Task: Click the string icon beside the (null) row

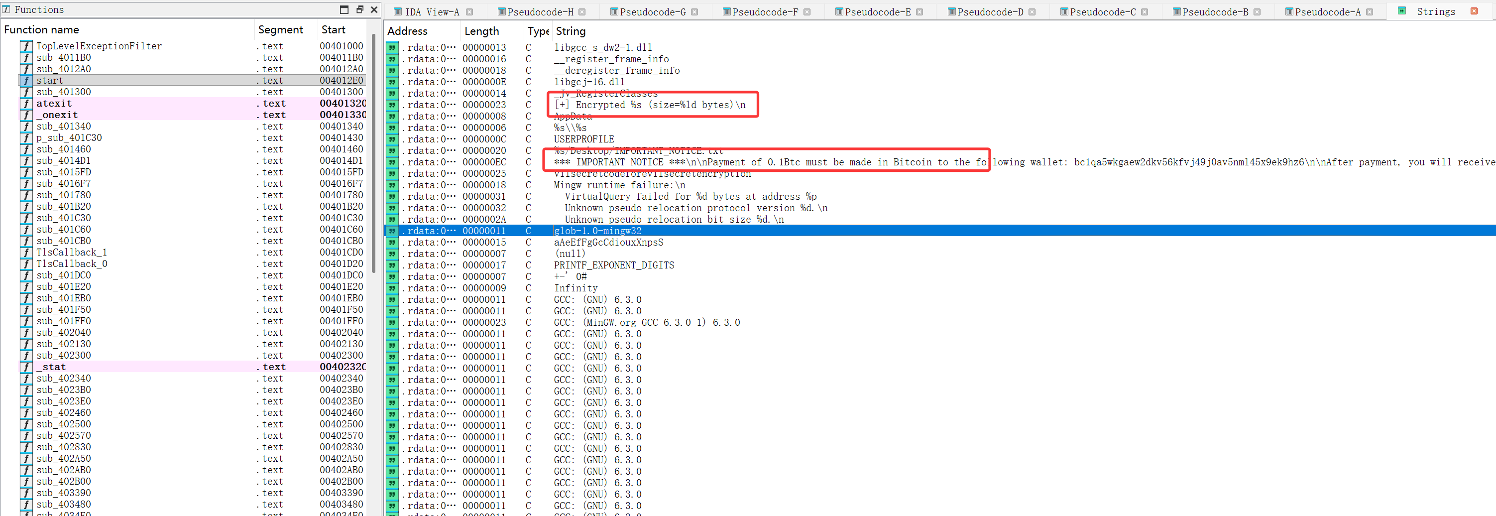Action: tap(393, 254)
